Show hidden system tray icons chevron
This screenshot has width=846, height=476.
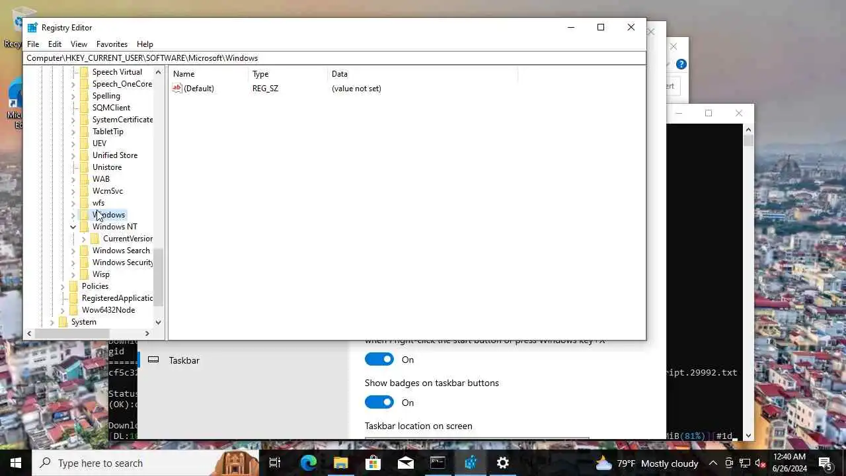point(713,463)
